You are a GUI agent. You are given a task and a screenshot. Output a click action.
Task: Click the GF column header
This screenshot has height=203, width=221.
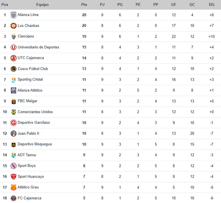click(x=174, y=4)
